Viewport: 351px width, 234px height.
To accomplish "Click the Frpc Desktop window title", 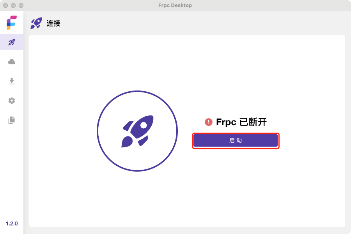I will click(175, 5).
